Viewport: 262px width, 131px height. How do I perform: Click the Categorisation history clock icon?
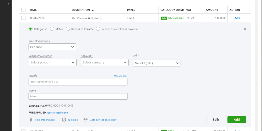click(86, 120)
